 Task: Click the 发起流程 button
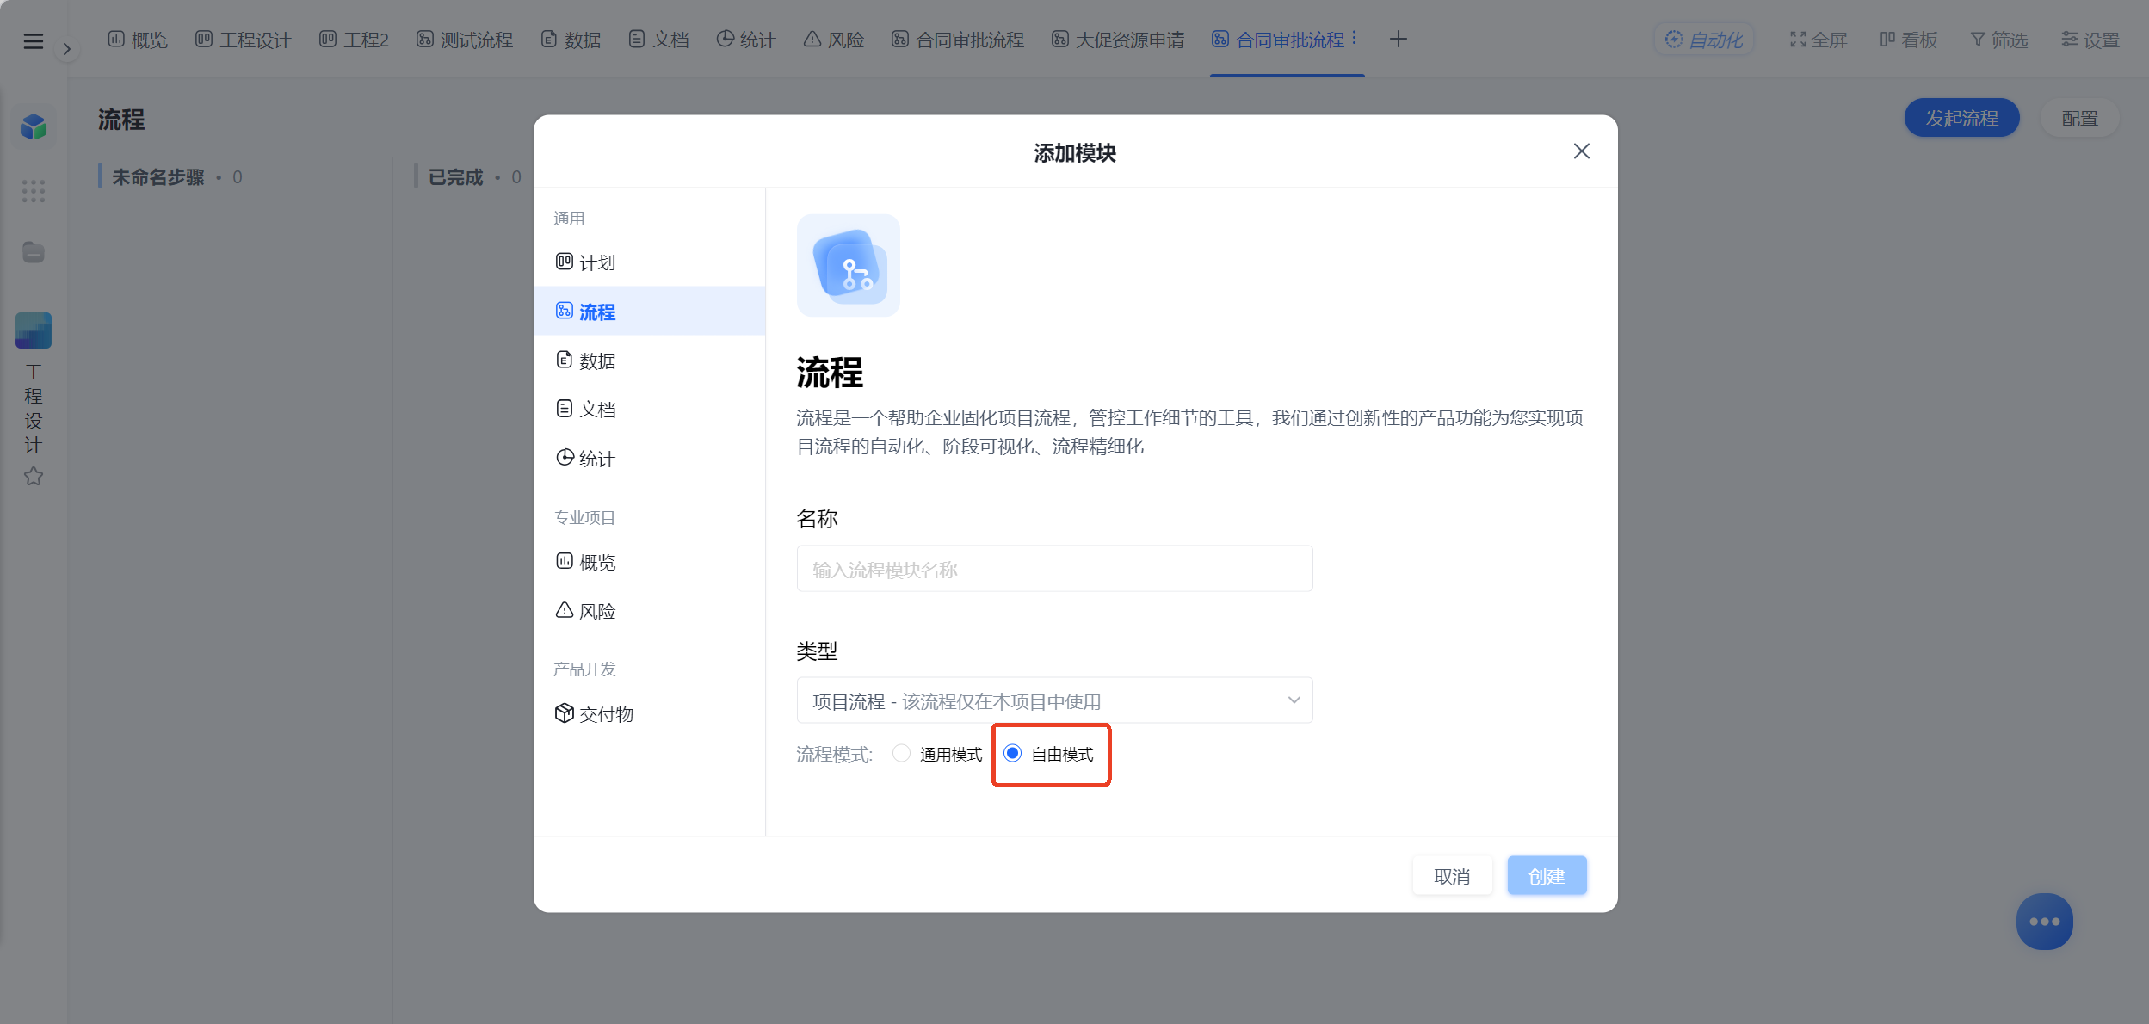click(1961, 118)
